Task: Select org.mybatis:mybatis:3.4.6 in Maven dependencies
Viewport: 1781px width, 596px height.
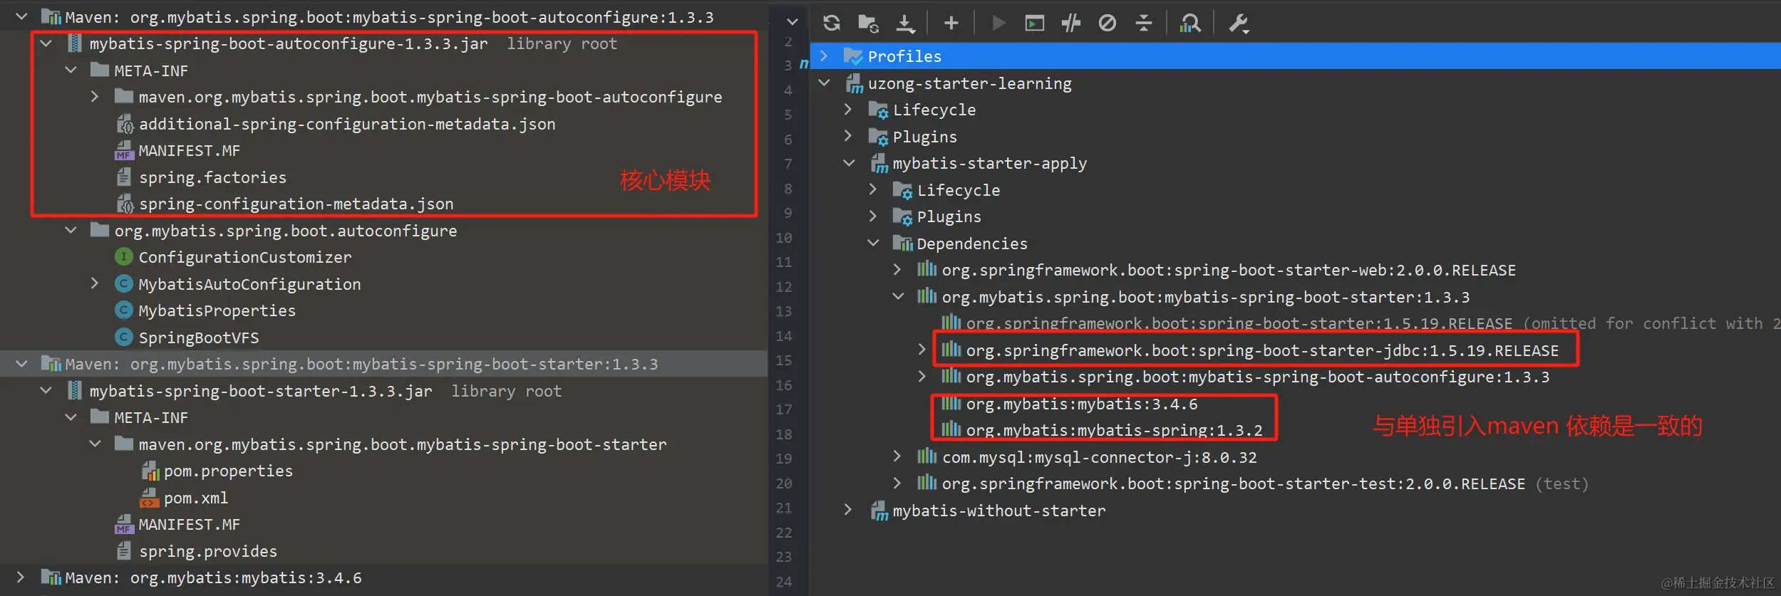Action: click(1082, 404)
